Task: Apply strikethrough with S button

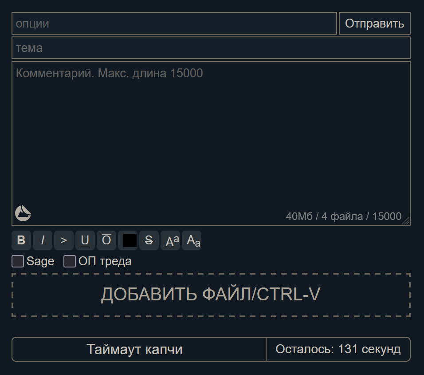Action: (x=149, y=240)
